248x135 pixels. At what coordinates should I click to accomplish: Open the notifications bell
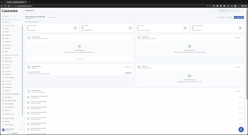click(x=242, y=11)
